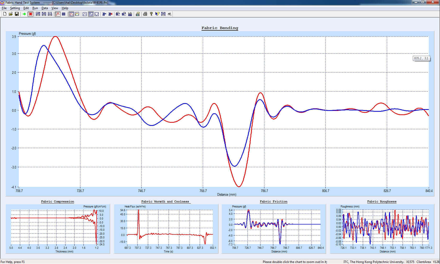440x264 pixels.
Task: Click the last RUN toolbar icon
Action: [x=163, y=14]
